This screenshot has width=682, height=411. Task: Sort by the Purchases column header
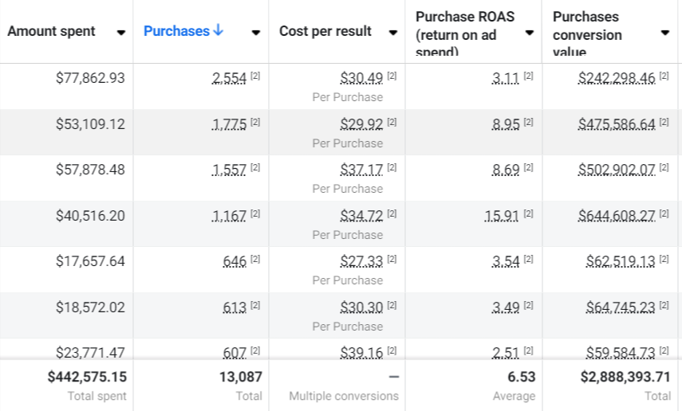pyautogui.click(x=176, y=31)
